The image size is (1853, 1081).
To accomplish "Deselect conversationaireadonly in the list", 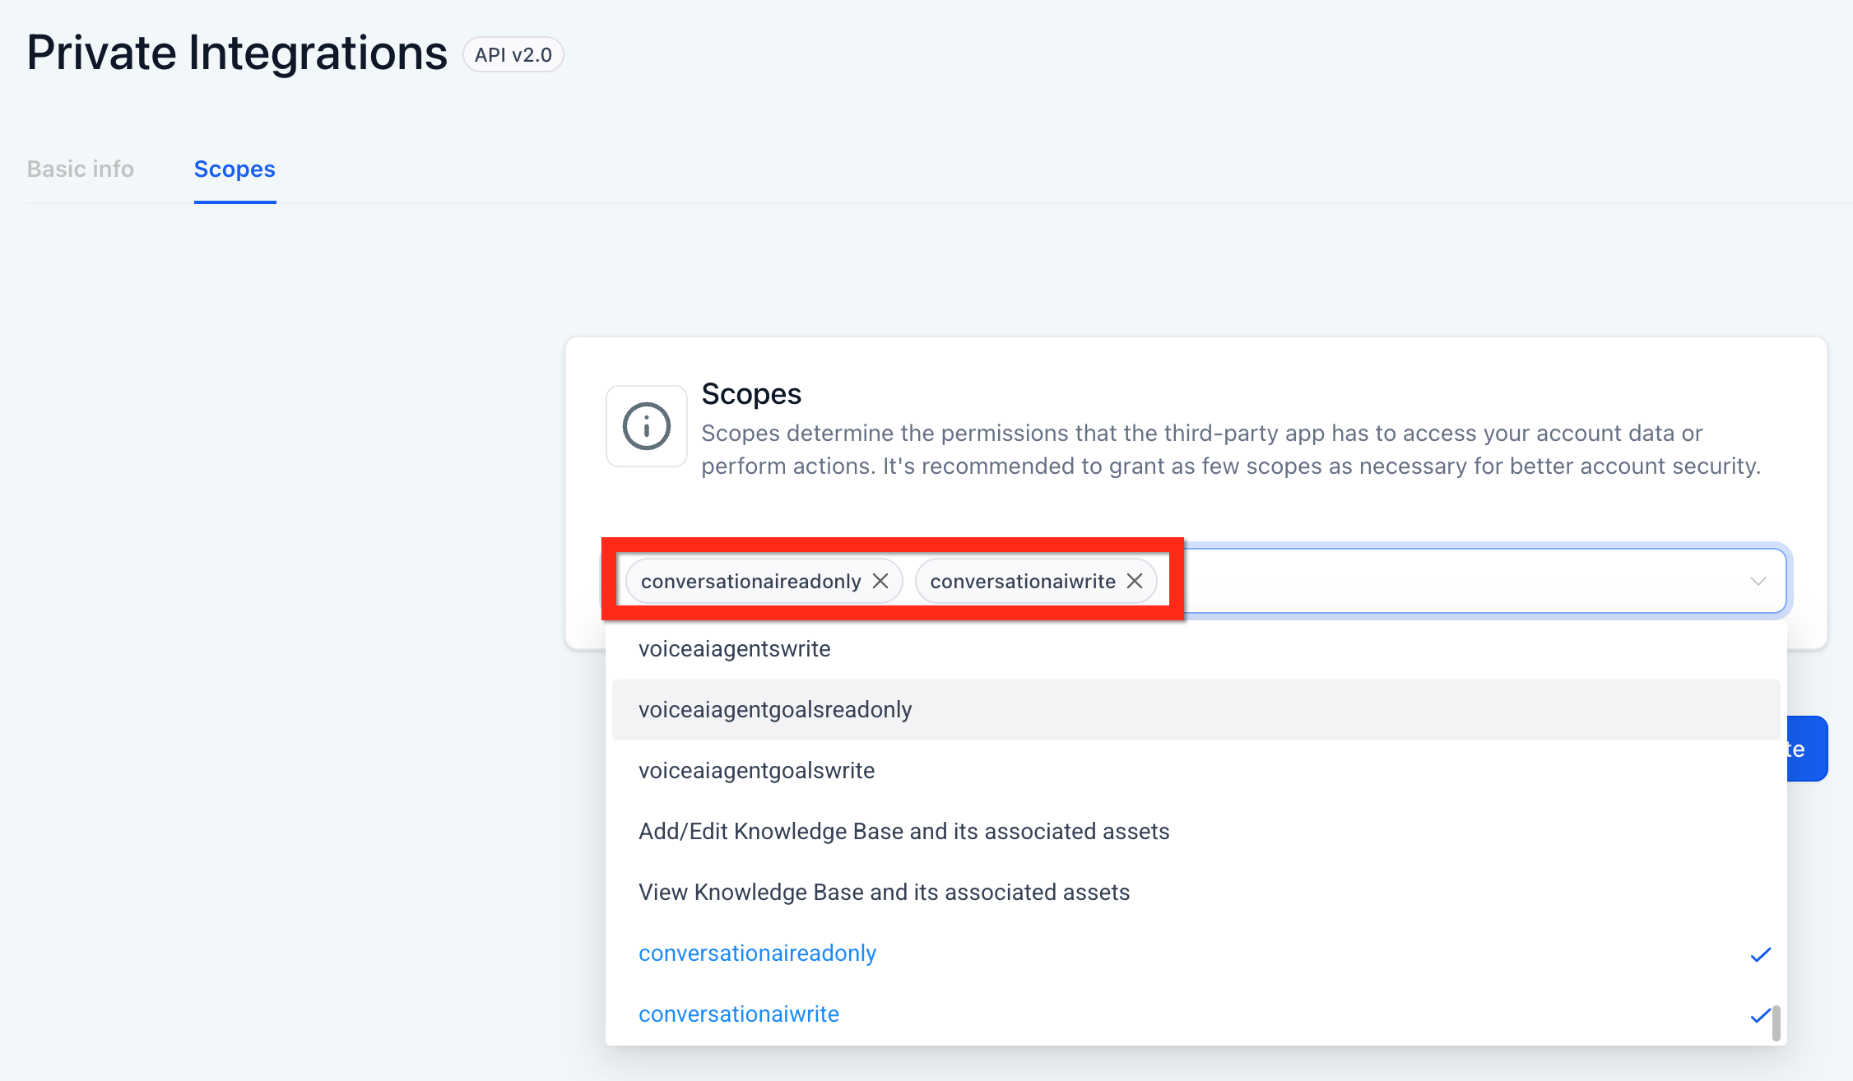I will point(757,953).
